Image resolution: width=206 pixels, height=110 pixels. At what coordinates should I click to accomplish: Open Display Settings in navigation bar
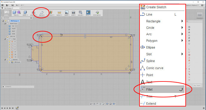107,104
